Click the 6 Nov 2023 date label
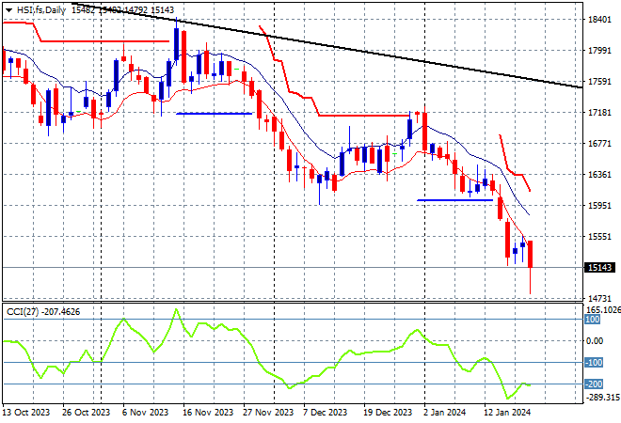Viewport: 621px width, 423px height. [x=144, y=412]
